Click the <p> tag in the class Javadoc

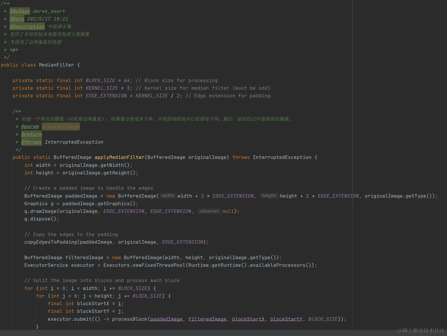[14, 50]
